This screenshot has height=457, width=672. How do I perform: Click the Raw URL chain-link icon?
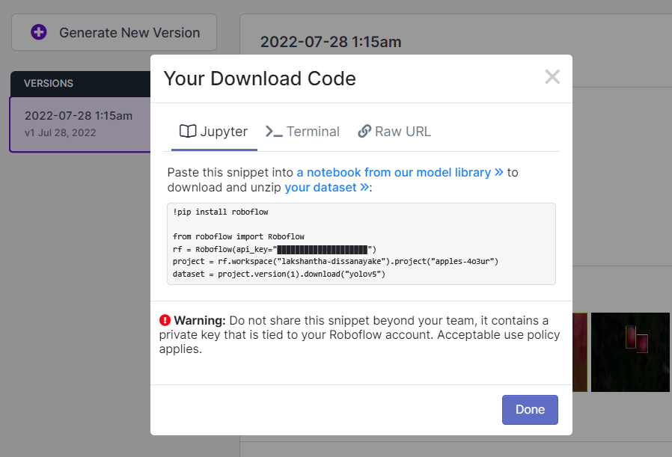[364, 131]
